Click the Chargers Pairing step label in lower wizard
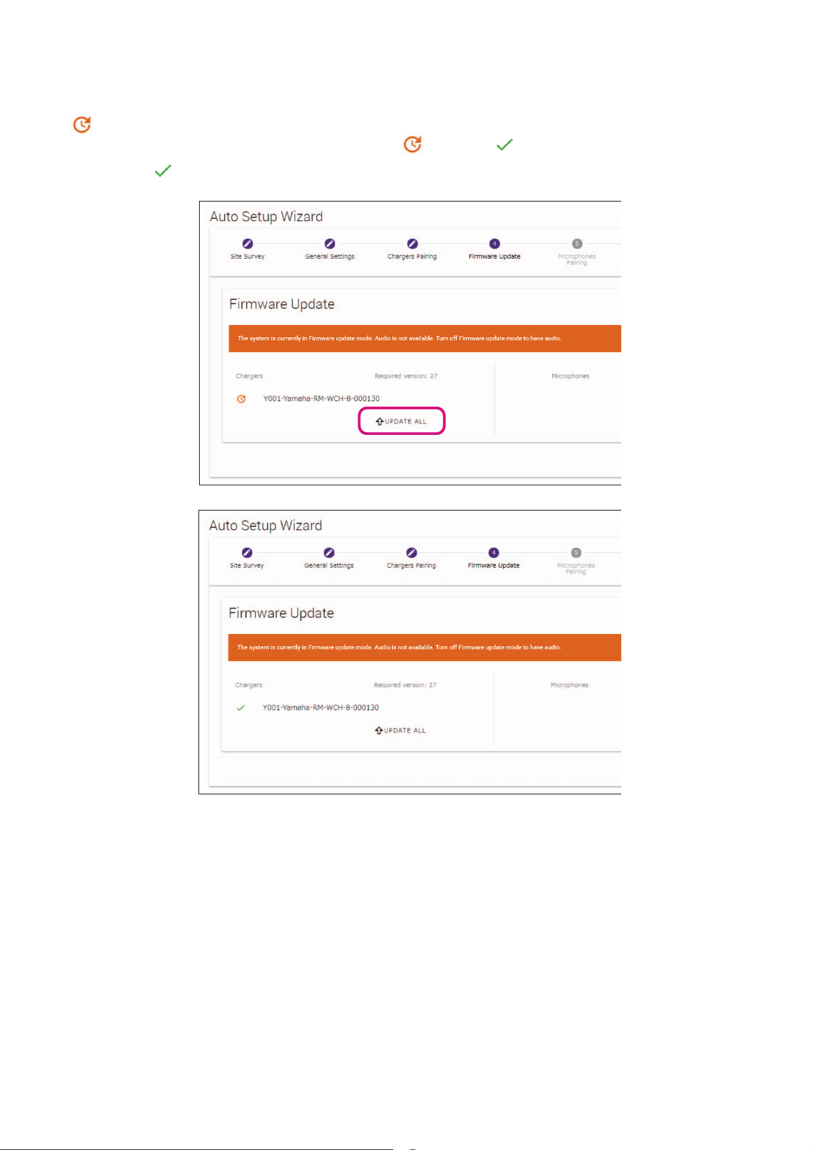Screen dimensions: 813x1150 tap(411, 566)
